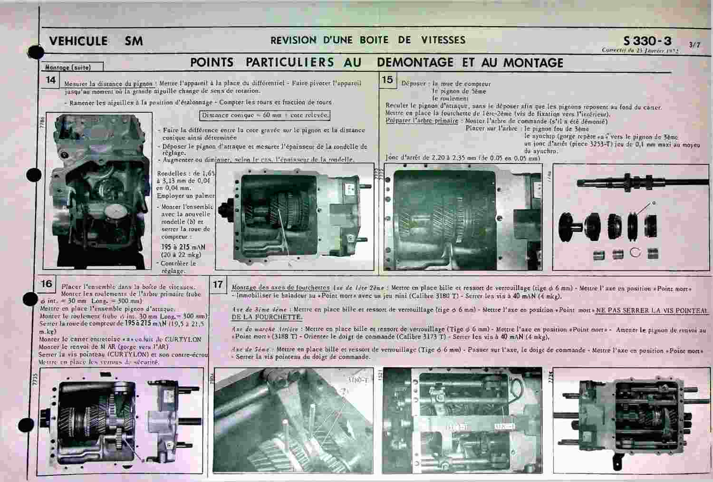Click the 'Axe de marche Arrière' paragraph label

point(265,329)
